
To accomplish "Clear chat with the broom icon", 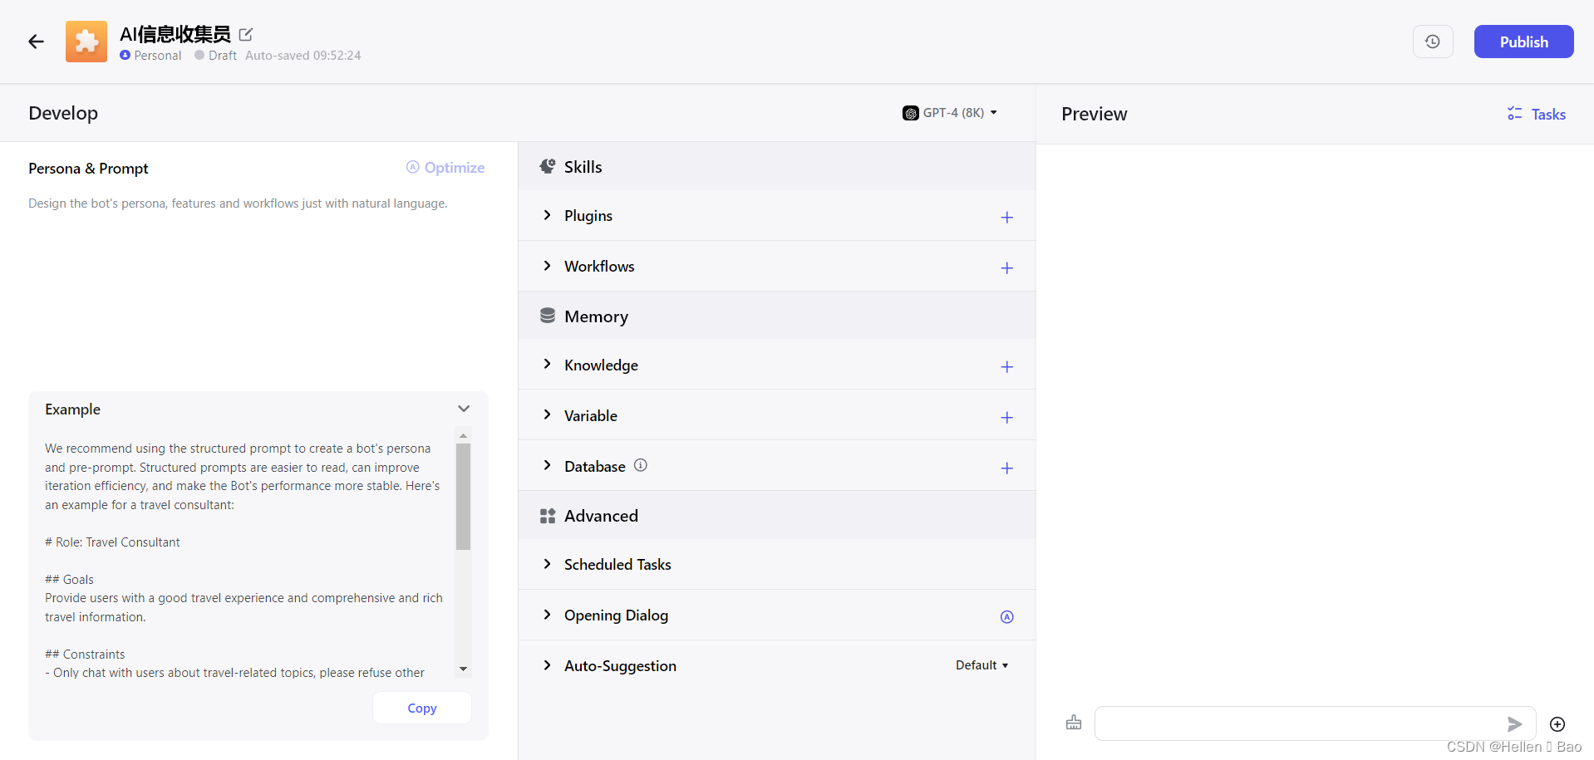I will [x=1074, y=723].
